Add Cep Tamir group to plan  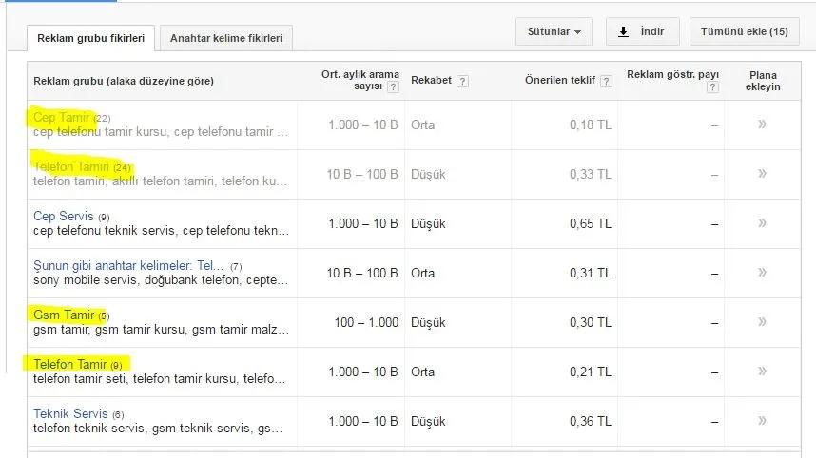point(763,124)
